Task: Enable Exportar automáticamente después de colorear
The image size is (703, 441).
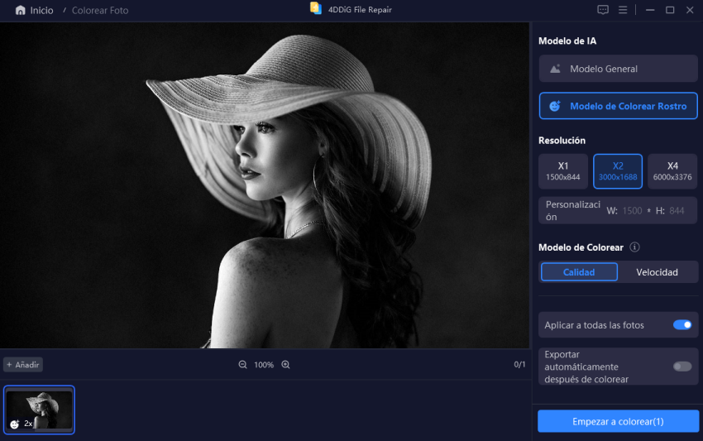Action: pos(682,367)
